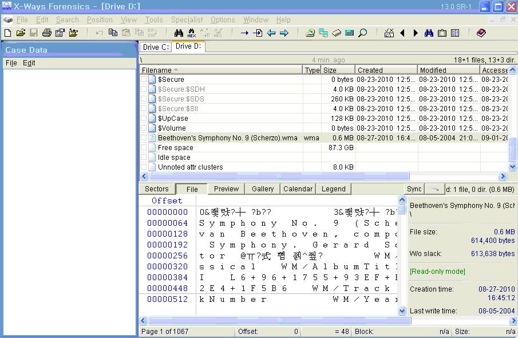Print using the printer icon

47,33
